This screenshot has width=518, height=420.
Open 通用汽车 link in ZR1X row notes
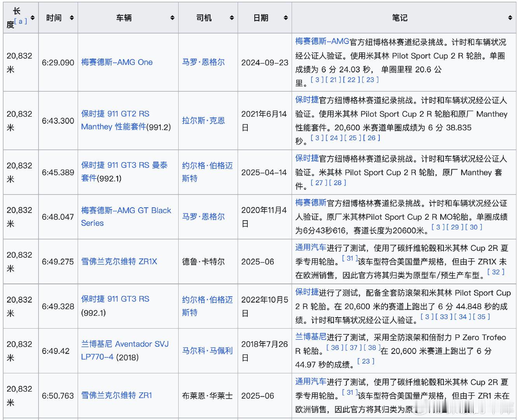coord(311,247)
